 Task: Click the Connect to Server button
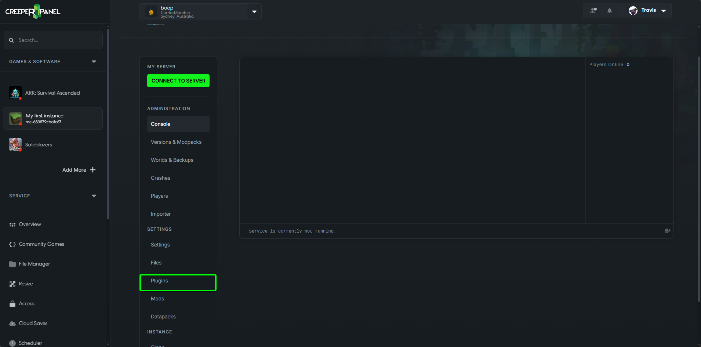(178, 81)
